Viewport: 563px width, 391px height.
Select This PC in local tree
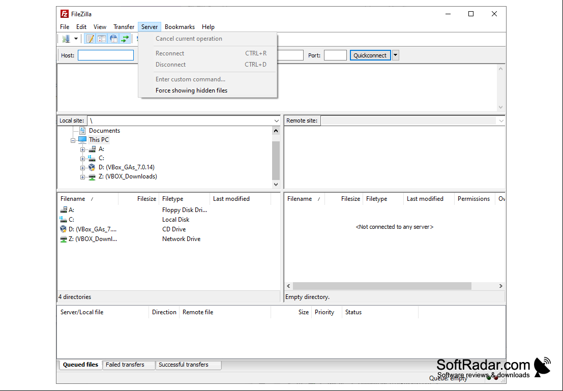coord(99,140)
